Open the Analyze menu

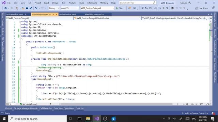pos(72,3)
